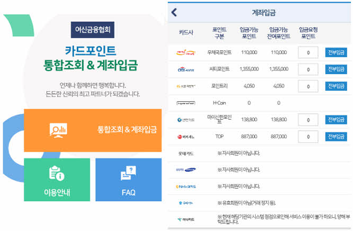Click the 카드사 column header
353x231 pixels.
(x=186, y=32)
